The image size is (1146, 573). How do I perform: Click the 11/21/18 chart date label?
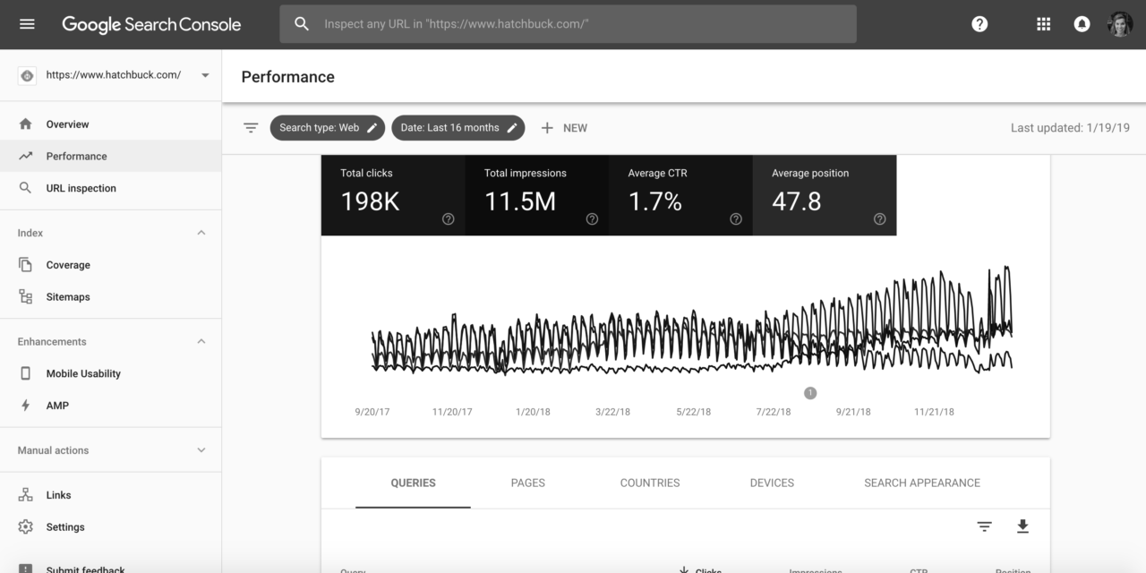coord(934,412)
